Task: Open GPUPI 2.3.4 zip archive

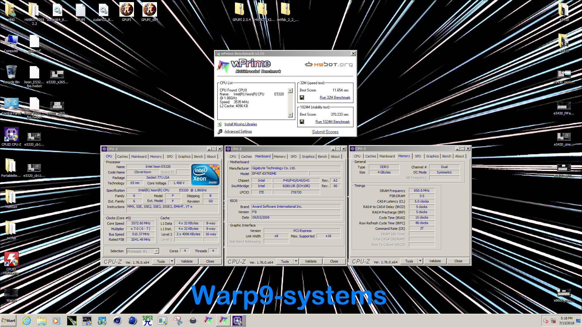Action: coord(241,12)
